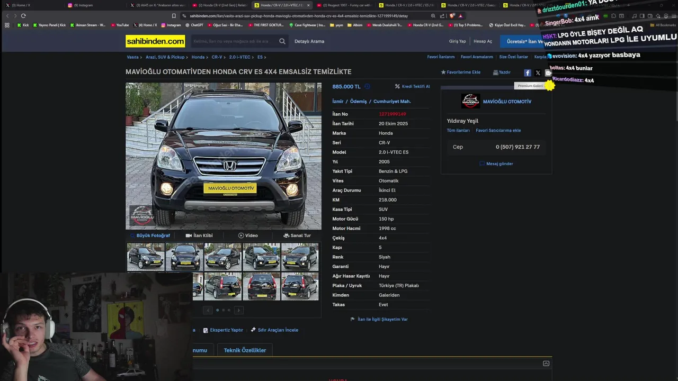Click Favori Satıcılarıma ekle
This screenshot has width=678, height=381.
[x=498, y=131]
